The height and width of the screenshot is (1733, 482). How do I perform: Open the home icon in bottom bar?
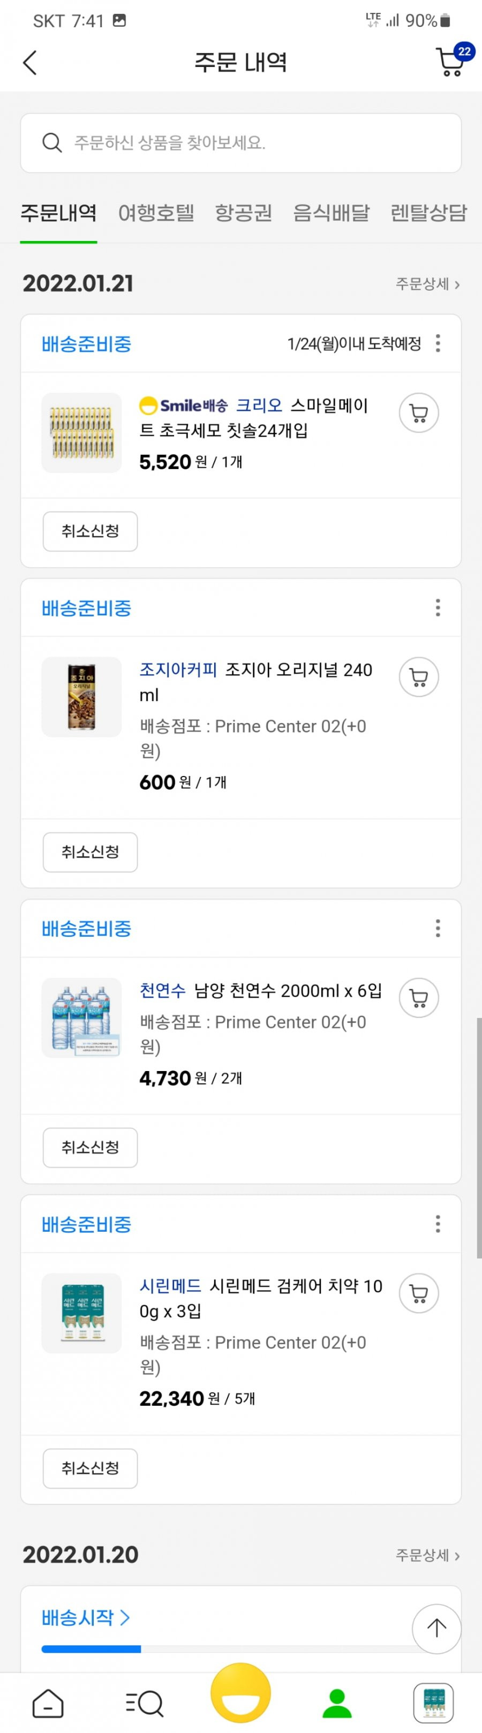[48, 1702]
